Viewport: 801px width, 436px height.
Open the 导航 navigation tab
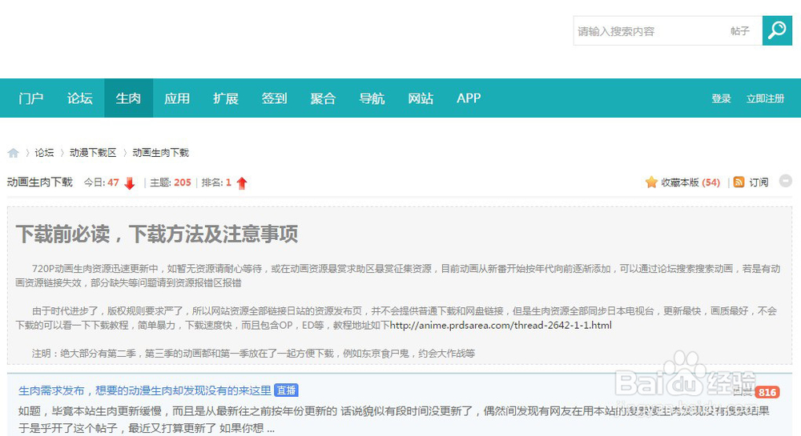[x=372, y=98]
